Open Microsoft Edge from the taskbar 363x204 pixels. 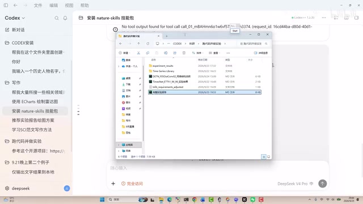click(170, 199)
